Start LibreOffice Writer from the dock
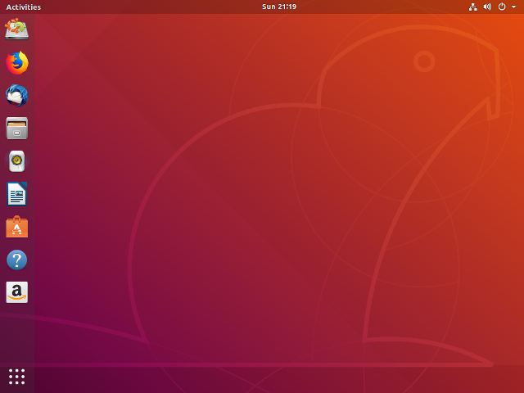 click(x=17, y=194)
